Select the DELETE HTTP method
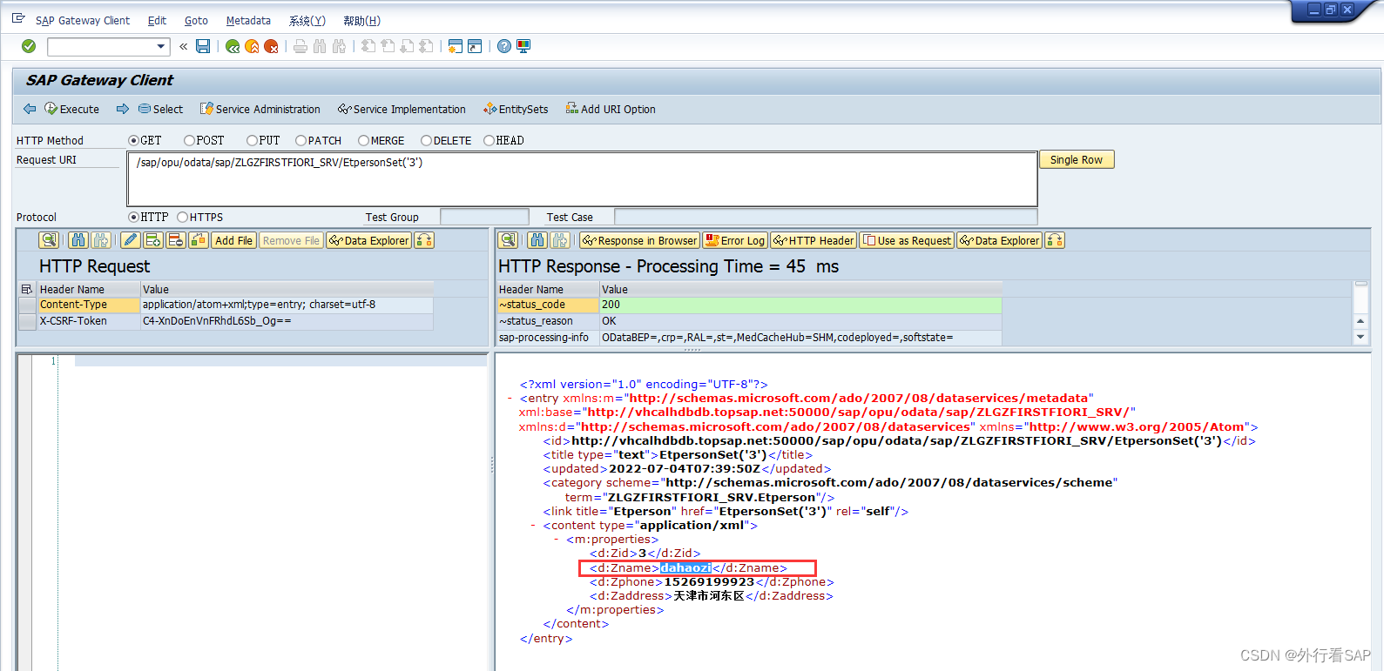This screenshot has height=671, width=1384. [x=426, y=140]
